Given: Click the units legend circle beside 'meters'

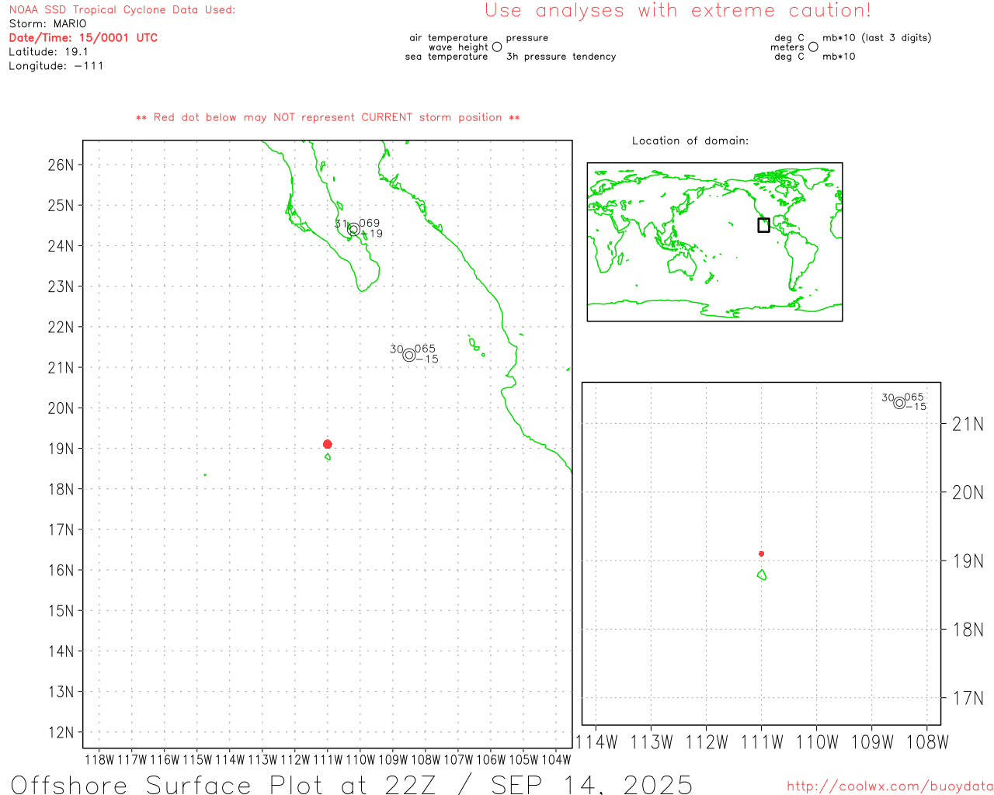Looking at the screenshot, I should pos(813,47).
